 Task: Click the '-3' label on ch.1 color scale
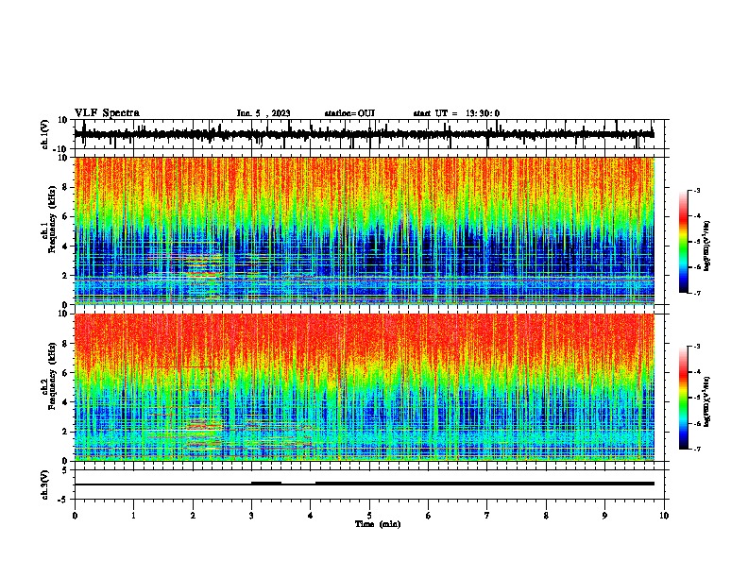[697, 191]
